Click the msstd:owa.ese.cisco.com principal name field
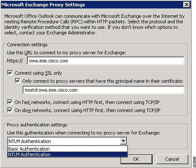This screenshot has width=196, height=168. tap(104, 90)
